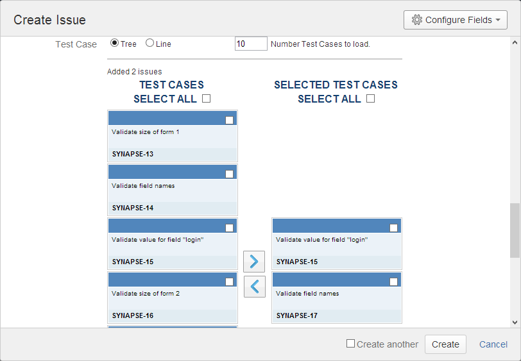The height and width of the screenshot is (361, 521).
Task: Tick the checkbox on SYNAPSE-13 card
Action: coord(230,120)
